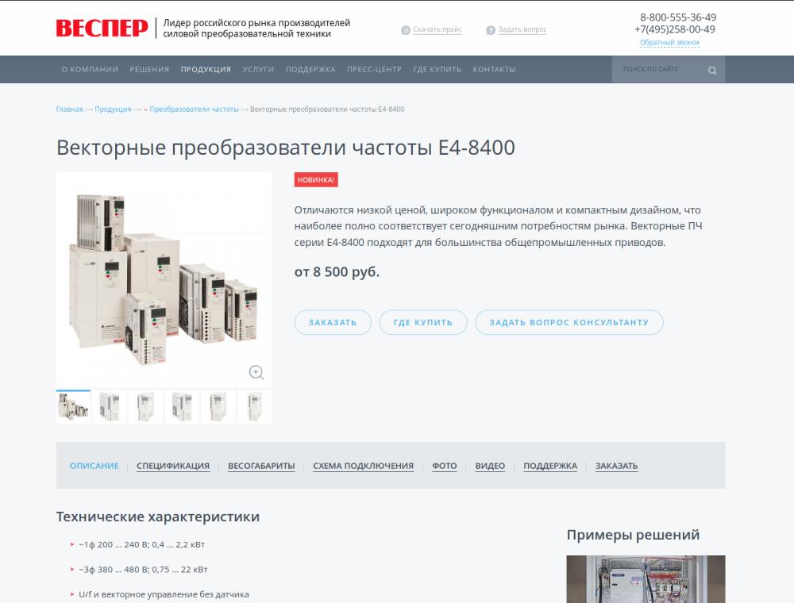Click 'U/f и векторное управление' item
The height and width of the screenshot is (603, 794).
click(164, 594)
